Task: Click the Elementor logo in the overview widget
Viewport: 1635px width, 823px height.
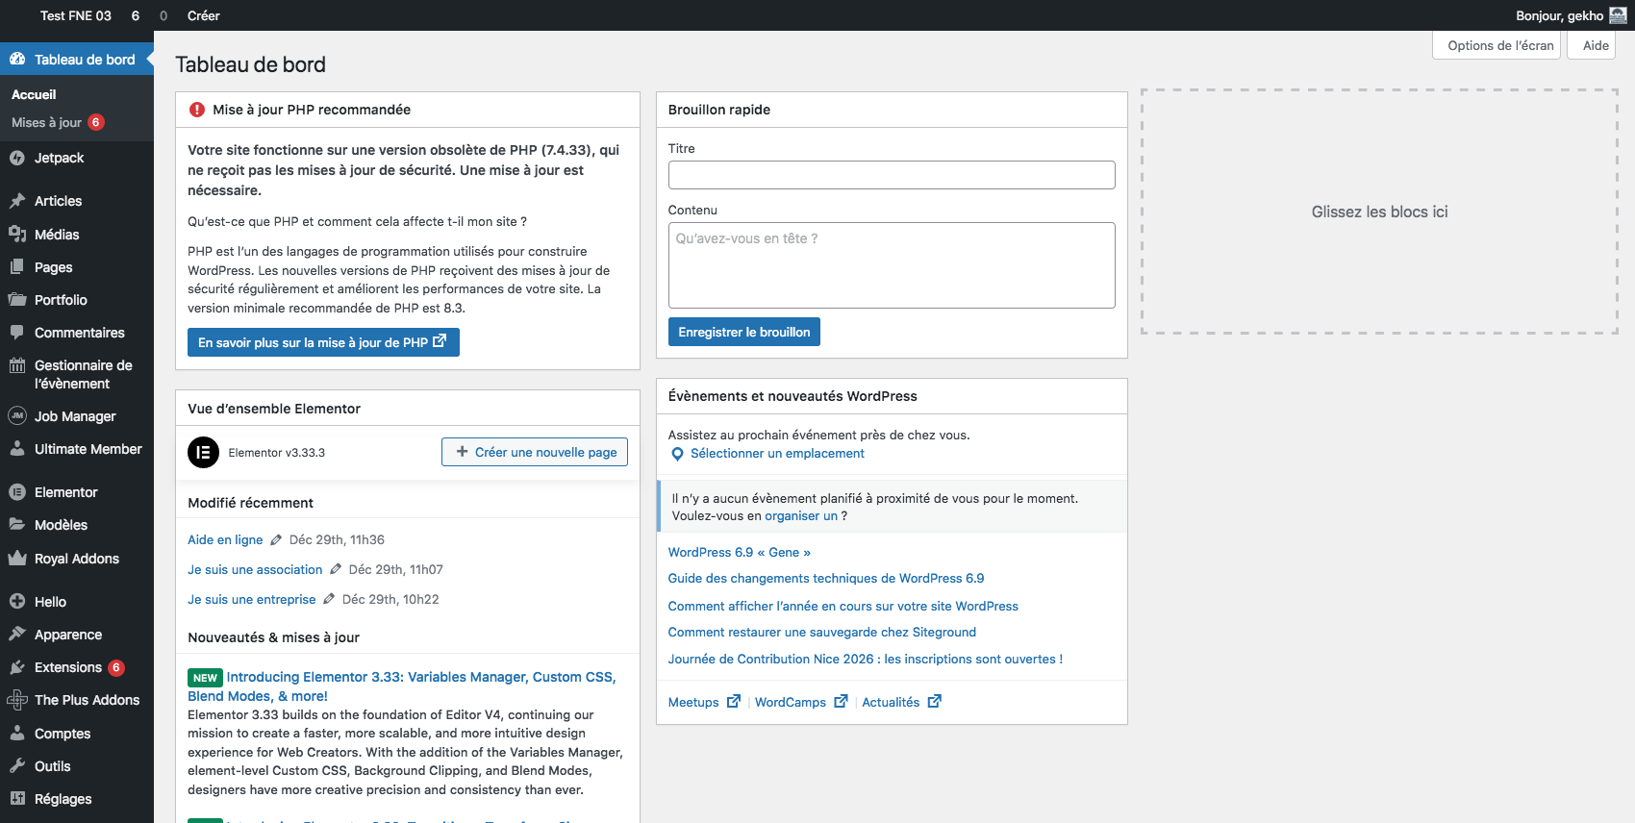Action: [203, 452]
